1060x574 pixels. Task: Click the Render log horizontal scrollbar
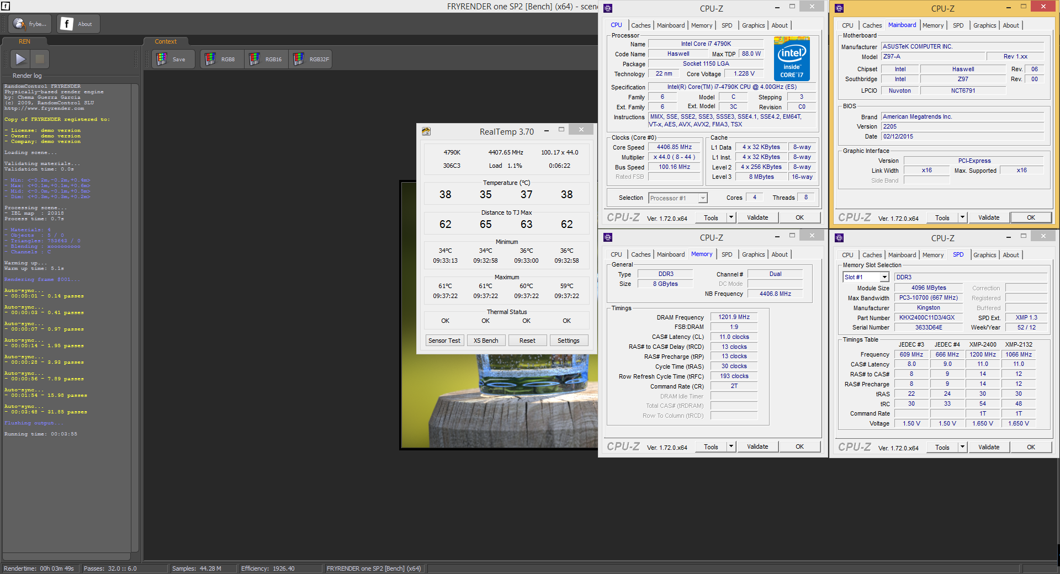point(66,556)
